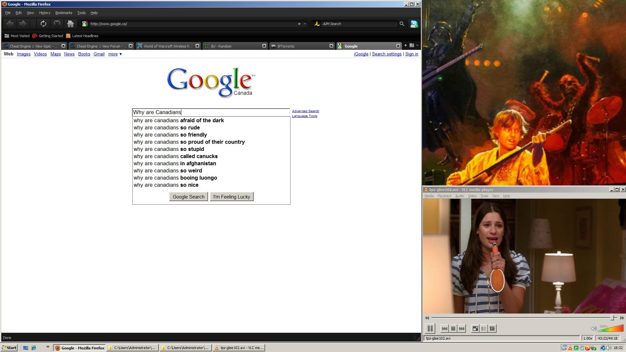The width and height of the screenshot is (626, 352).
Task: Open new tab with plus button
Action: (x=406, y=46)
